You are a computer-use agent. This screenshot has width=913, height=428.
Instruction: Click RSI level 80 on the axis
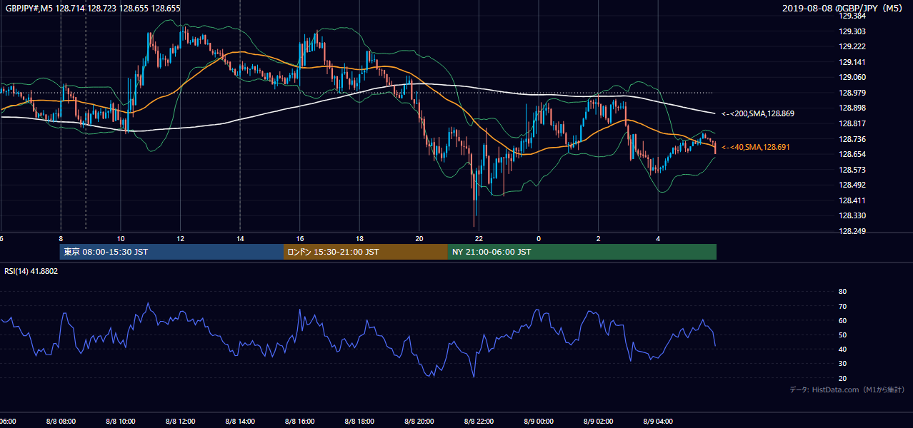[842, 292]
